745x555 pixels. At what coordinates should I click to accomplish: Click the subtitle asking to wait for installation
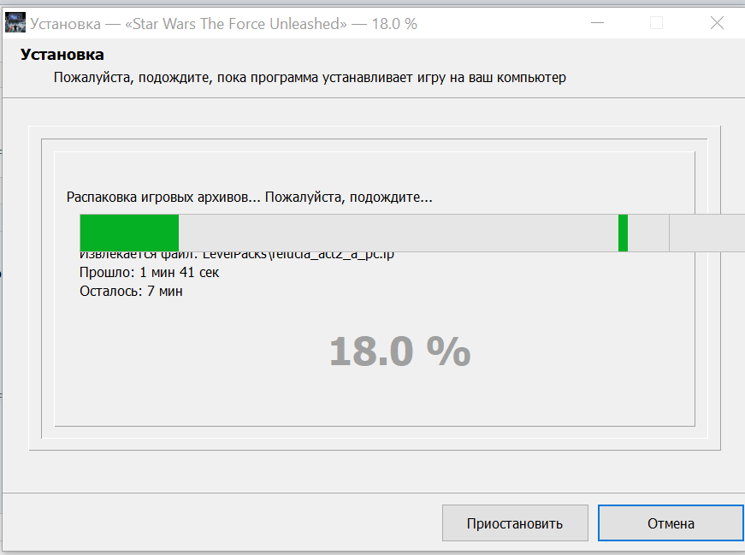(x=310, y=78)
